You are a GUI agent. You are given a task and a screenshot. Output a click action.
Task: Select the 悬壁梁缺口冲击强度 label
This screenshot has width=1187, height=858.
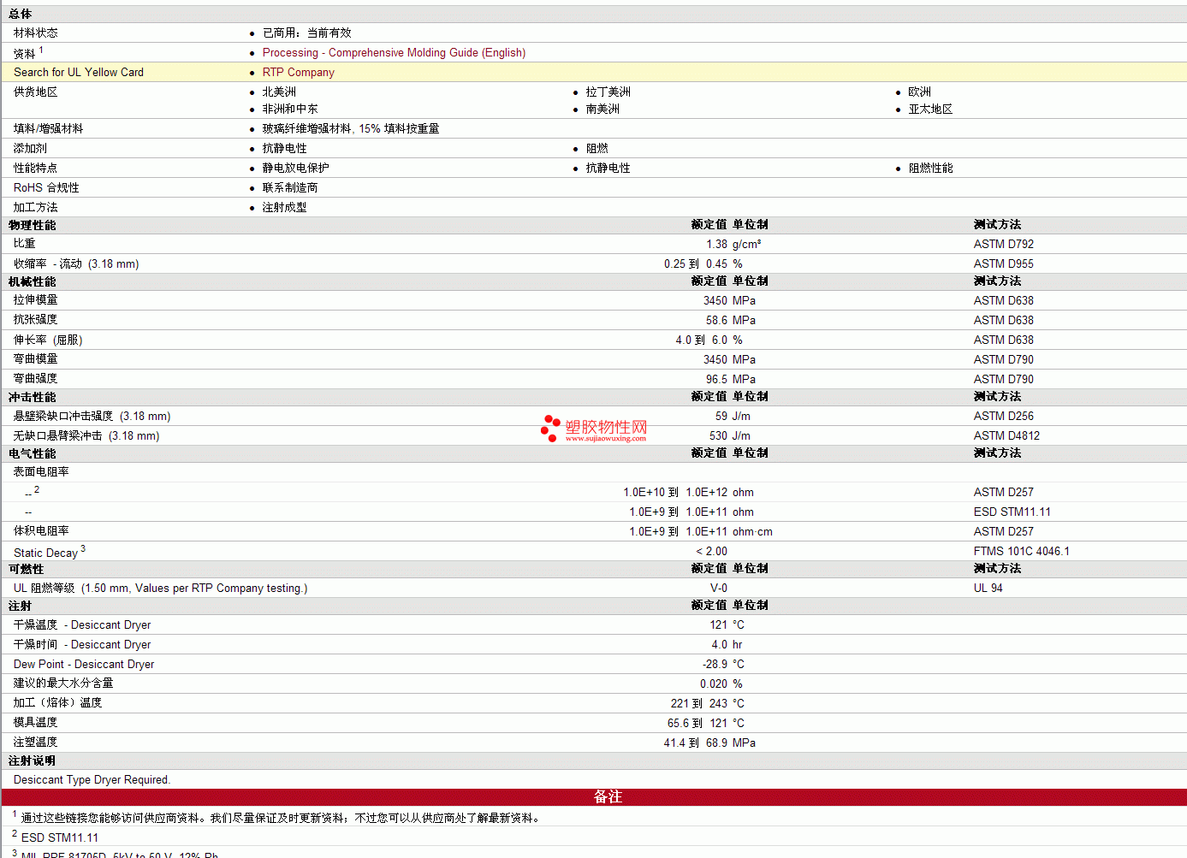pyautogui.click(x=92, y=417)
